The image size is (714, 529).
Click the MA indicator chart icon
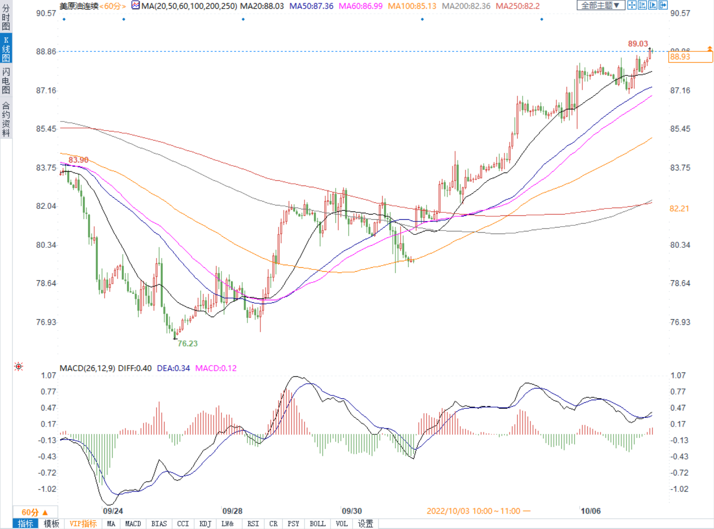point(135,6)
